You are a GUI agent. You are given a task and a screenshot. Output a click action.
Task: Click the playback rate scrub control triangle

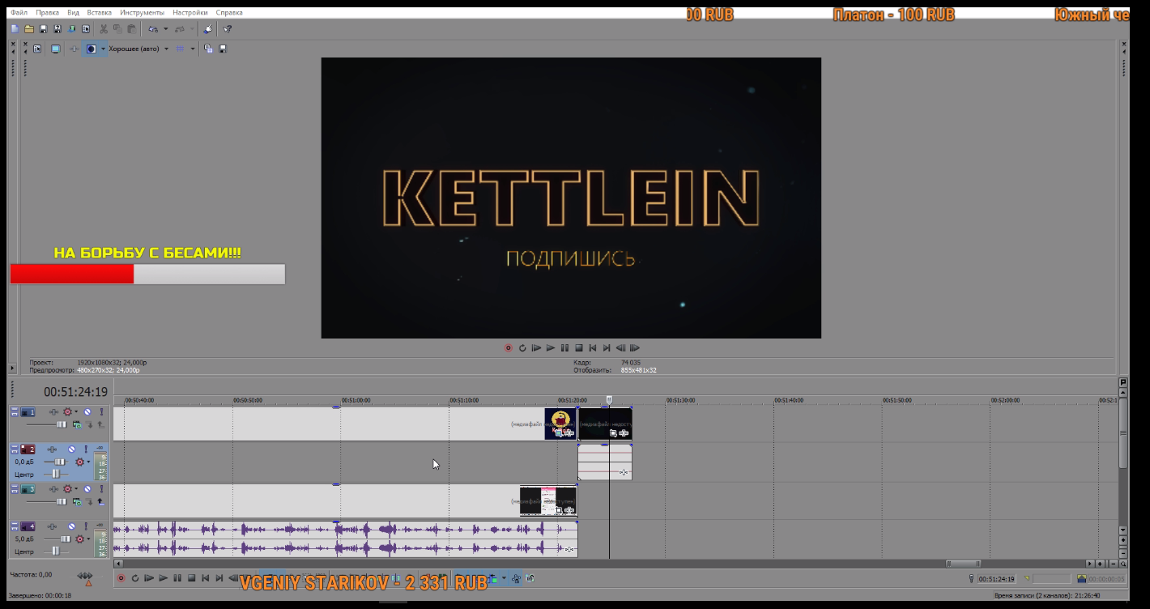pos(88,583)
